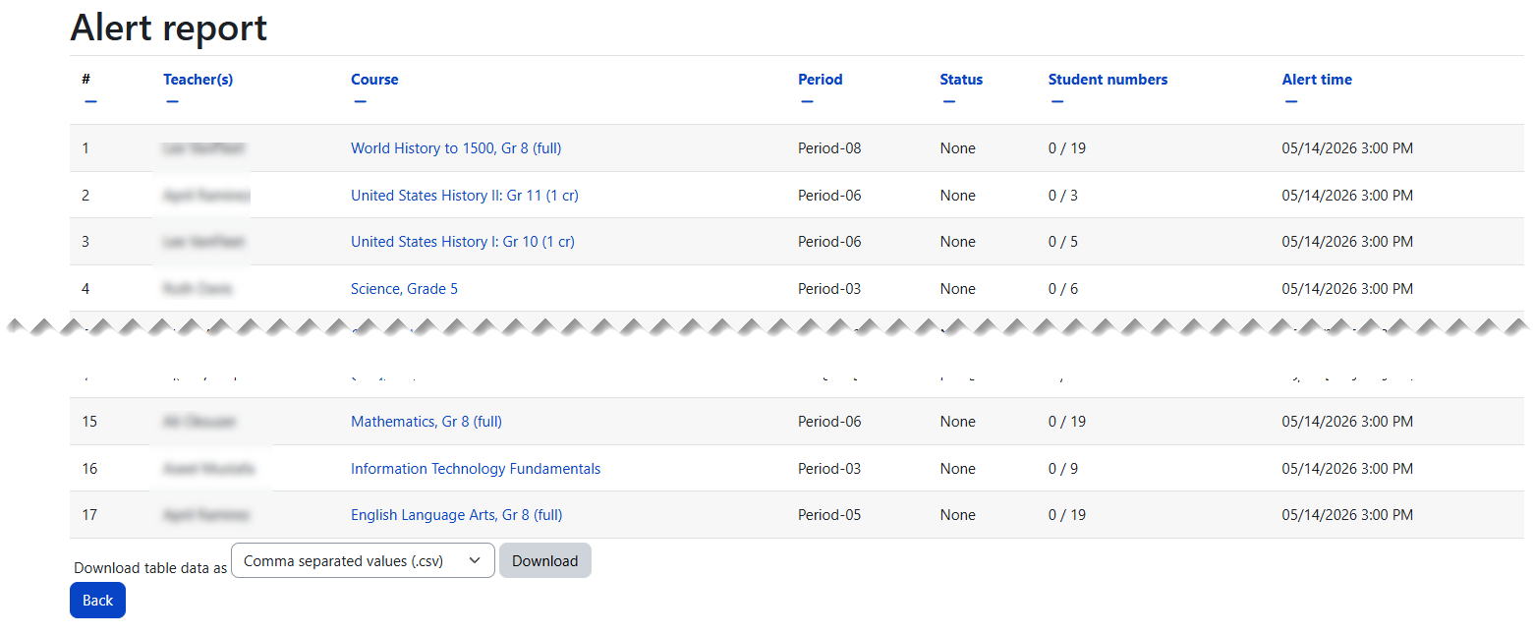Open English Language Arts, Gr 8 course
Viewport: 1534px width, 635px height.
457,515
